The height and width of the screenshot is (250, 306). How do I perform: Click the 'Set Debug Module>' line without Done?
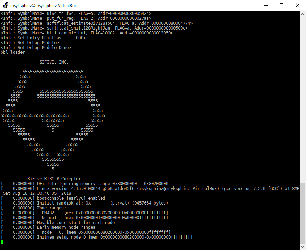[x=30, y=43]
